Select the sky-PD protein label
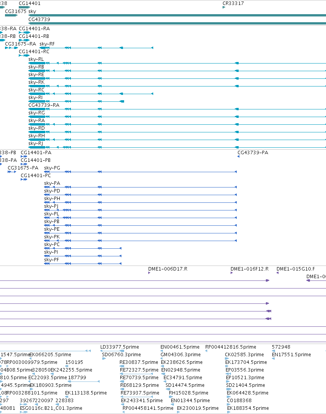 [x=52, y=191]
